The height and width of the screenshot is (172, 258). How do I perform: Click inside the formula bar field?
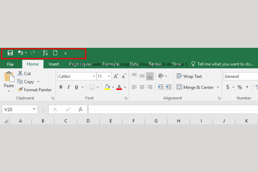173,109
